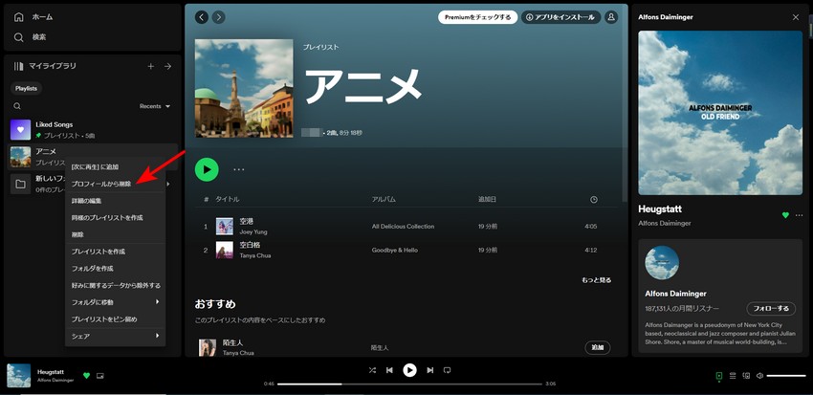813x395 pixels.
Task: Click the Premiumをチェックする button
Action: click(x=477, y=17)
